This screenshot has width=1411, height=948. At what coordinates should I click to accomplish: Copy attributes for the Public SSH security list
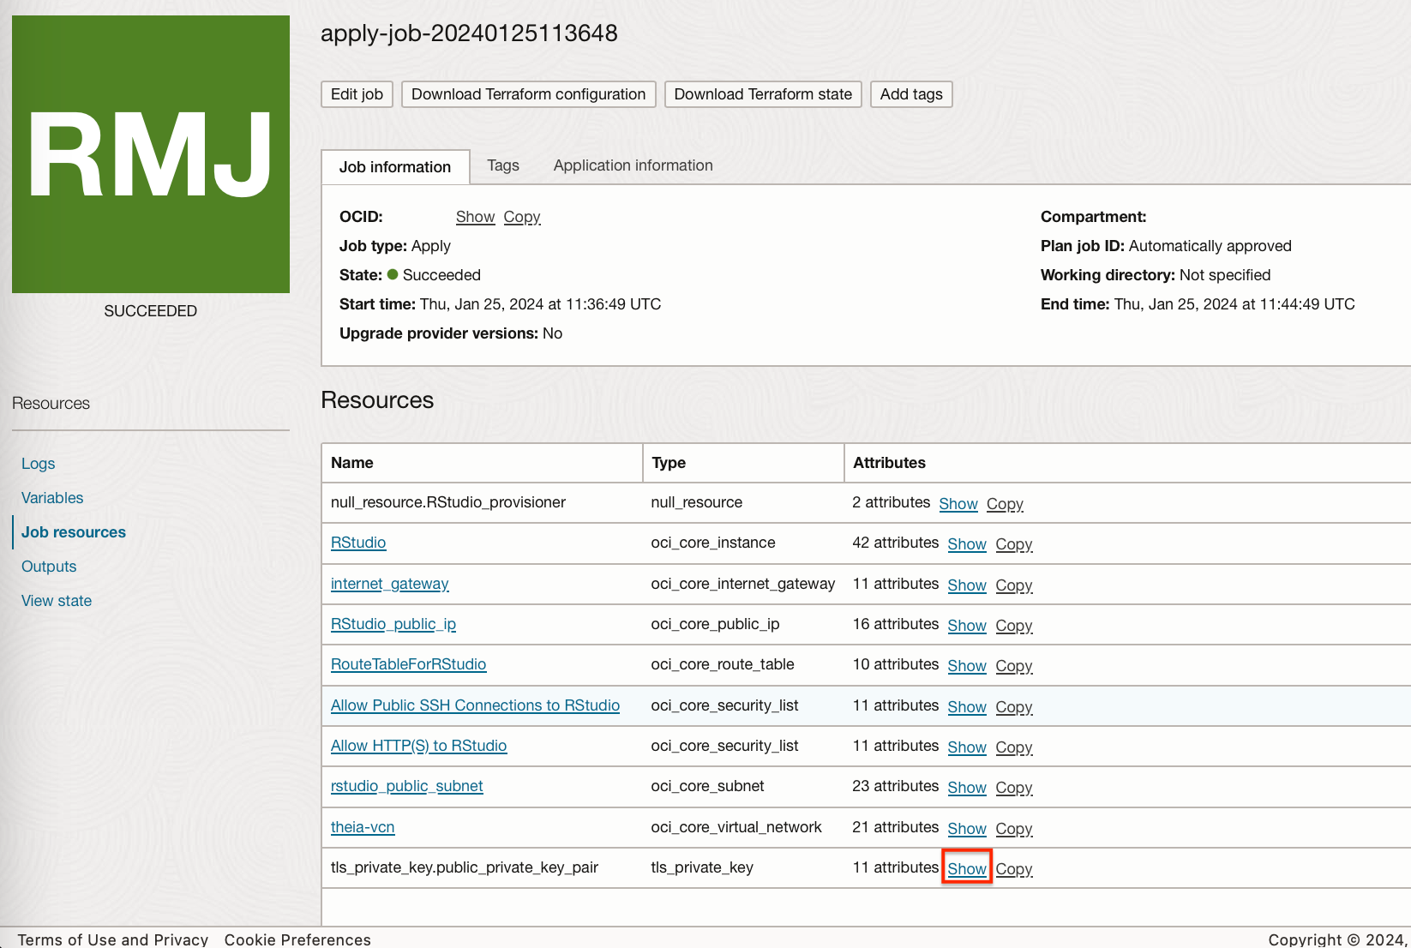pos(1014,707)
